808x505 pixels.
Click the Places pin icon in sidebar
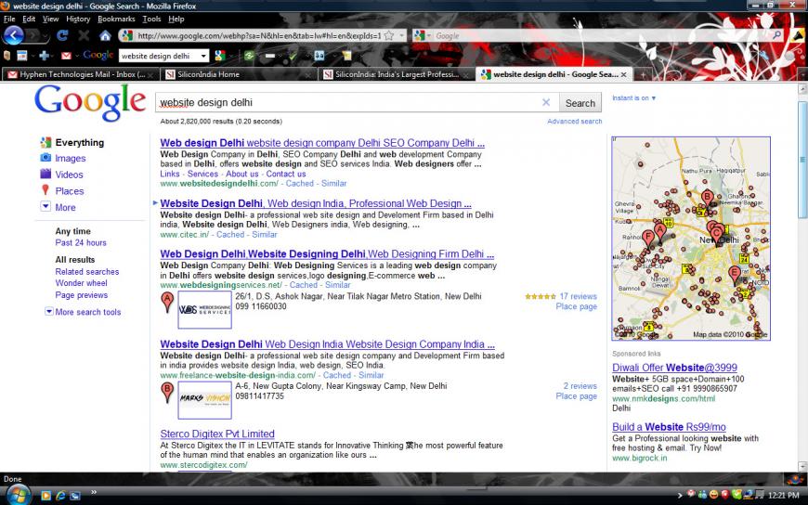point(46,190)
